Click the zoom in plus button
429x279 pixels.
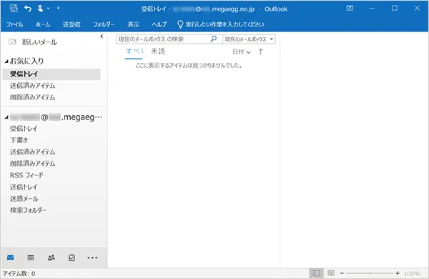pyautogui.click(x=398, y=273)
